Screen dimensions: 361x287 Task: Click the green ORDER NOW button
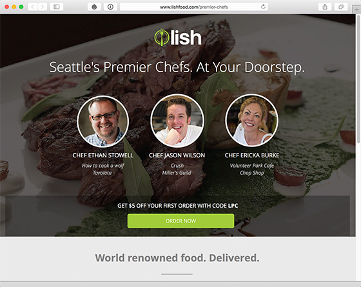(x=180, y=221)
